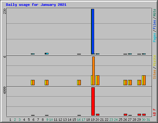Click the small red KBytes bar for day 26
This screenshot has width=158, height=123.
[125, 115]
